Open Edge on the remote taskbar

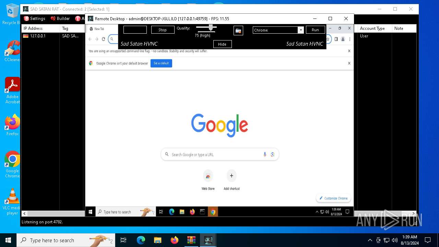[x=171, y=212]
